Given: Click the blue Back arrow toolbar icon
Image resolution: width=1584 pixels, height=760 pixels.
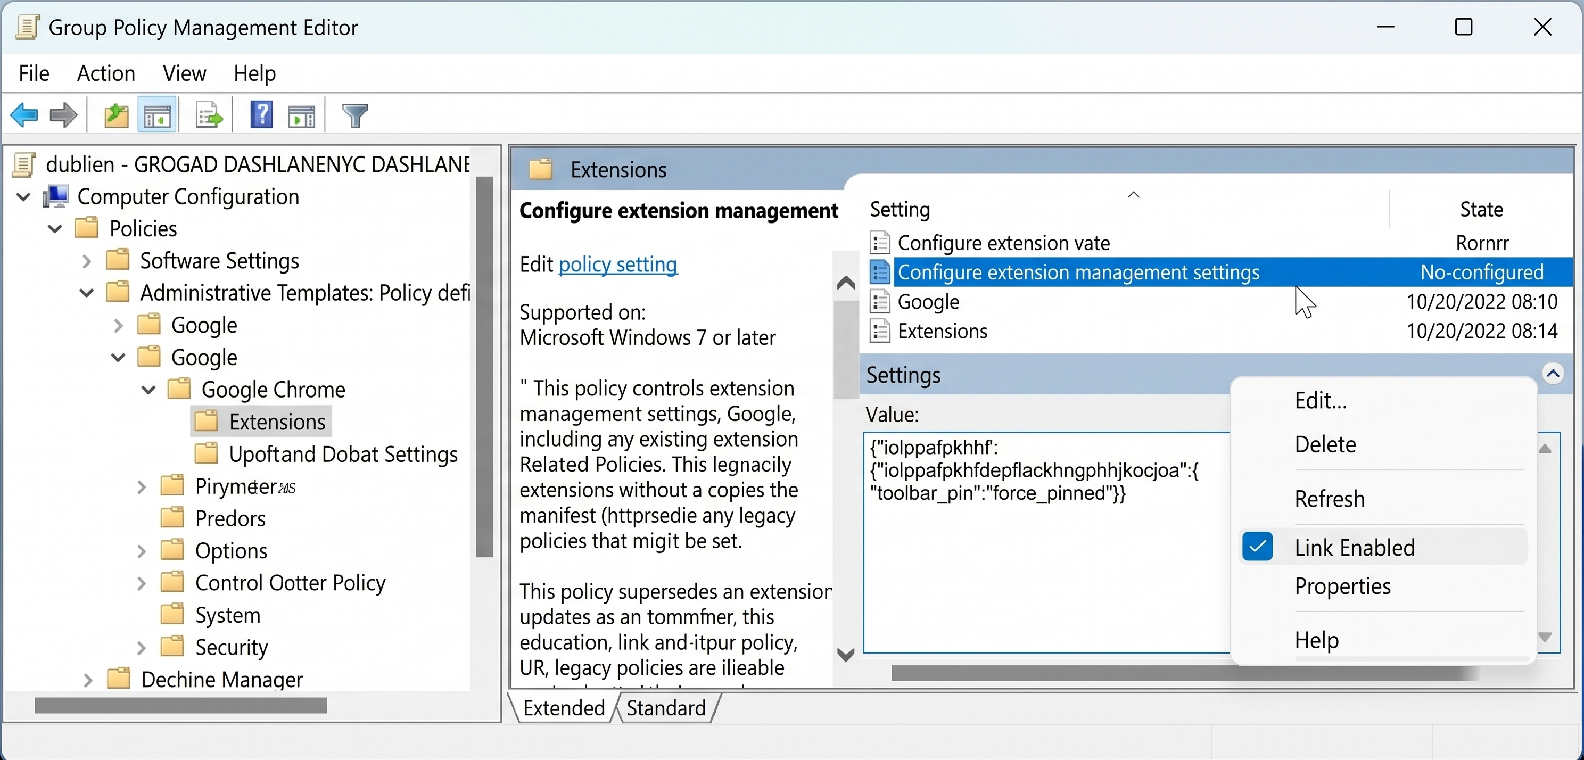Looking at the screenshot, I should tap(24, 115).
